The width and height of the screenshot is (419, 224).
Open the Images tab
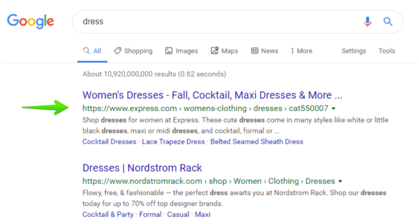(x=182, y=51)
